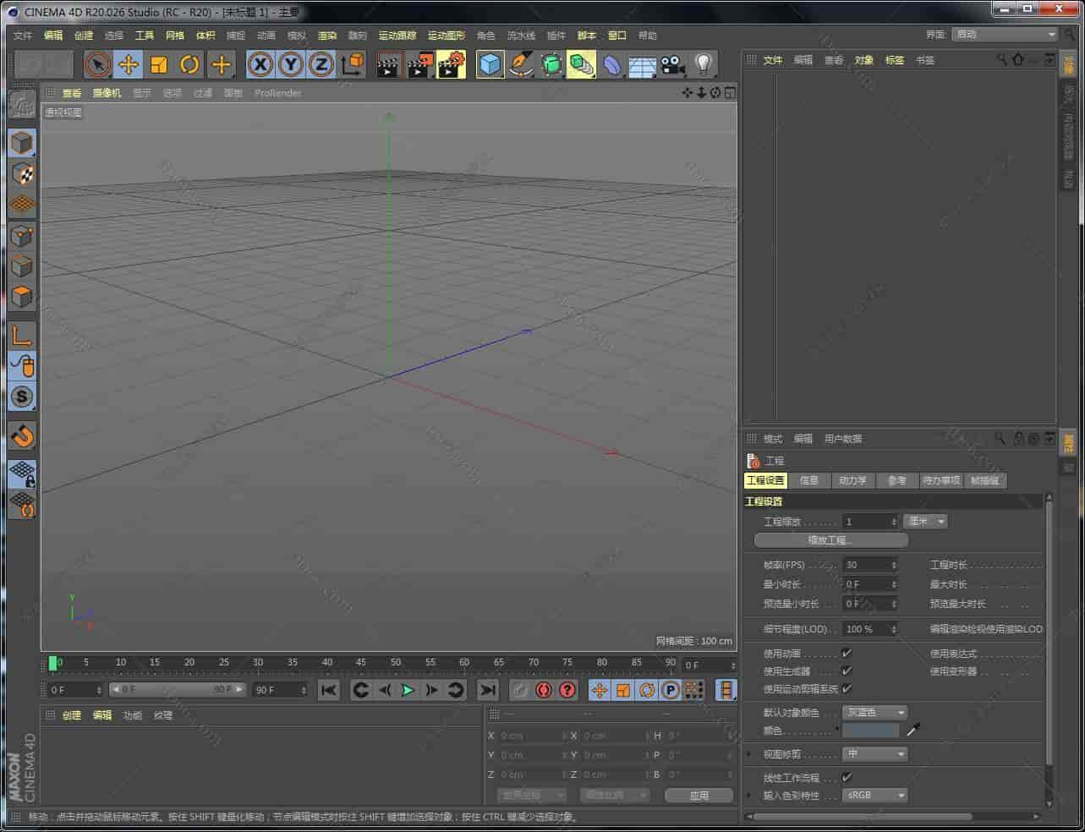Image resolution: width=1085 pixels, height=832 pixels.
Task: Click the Enable Axis L icon
Action: tap(22, 335)
